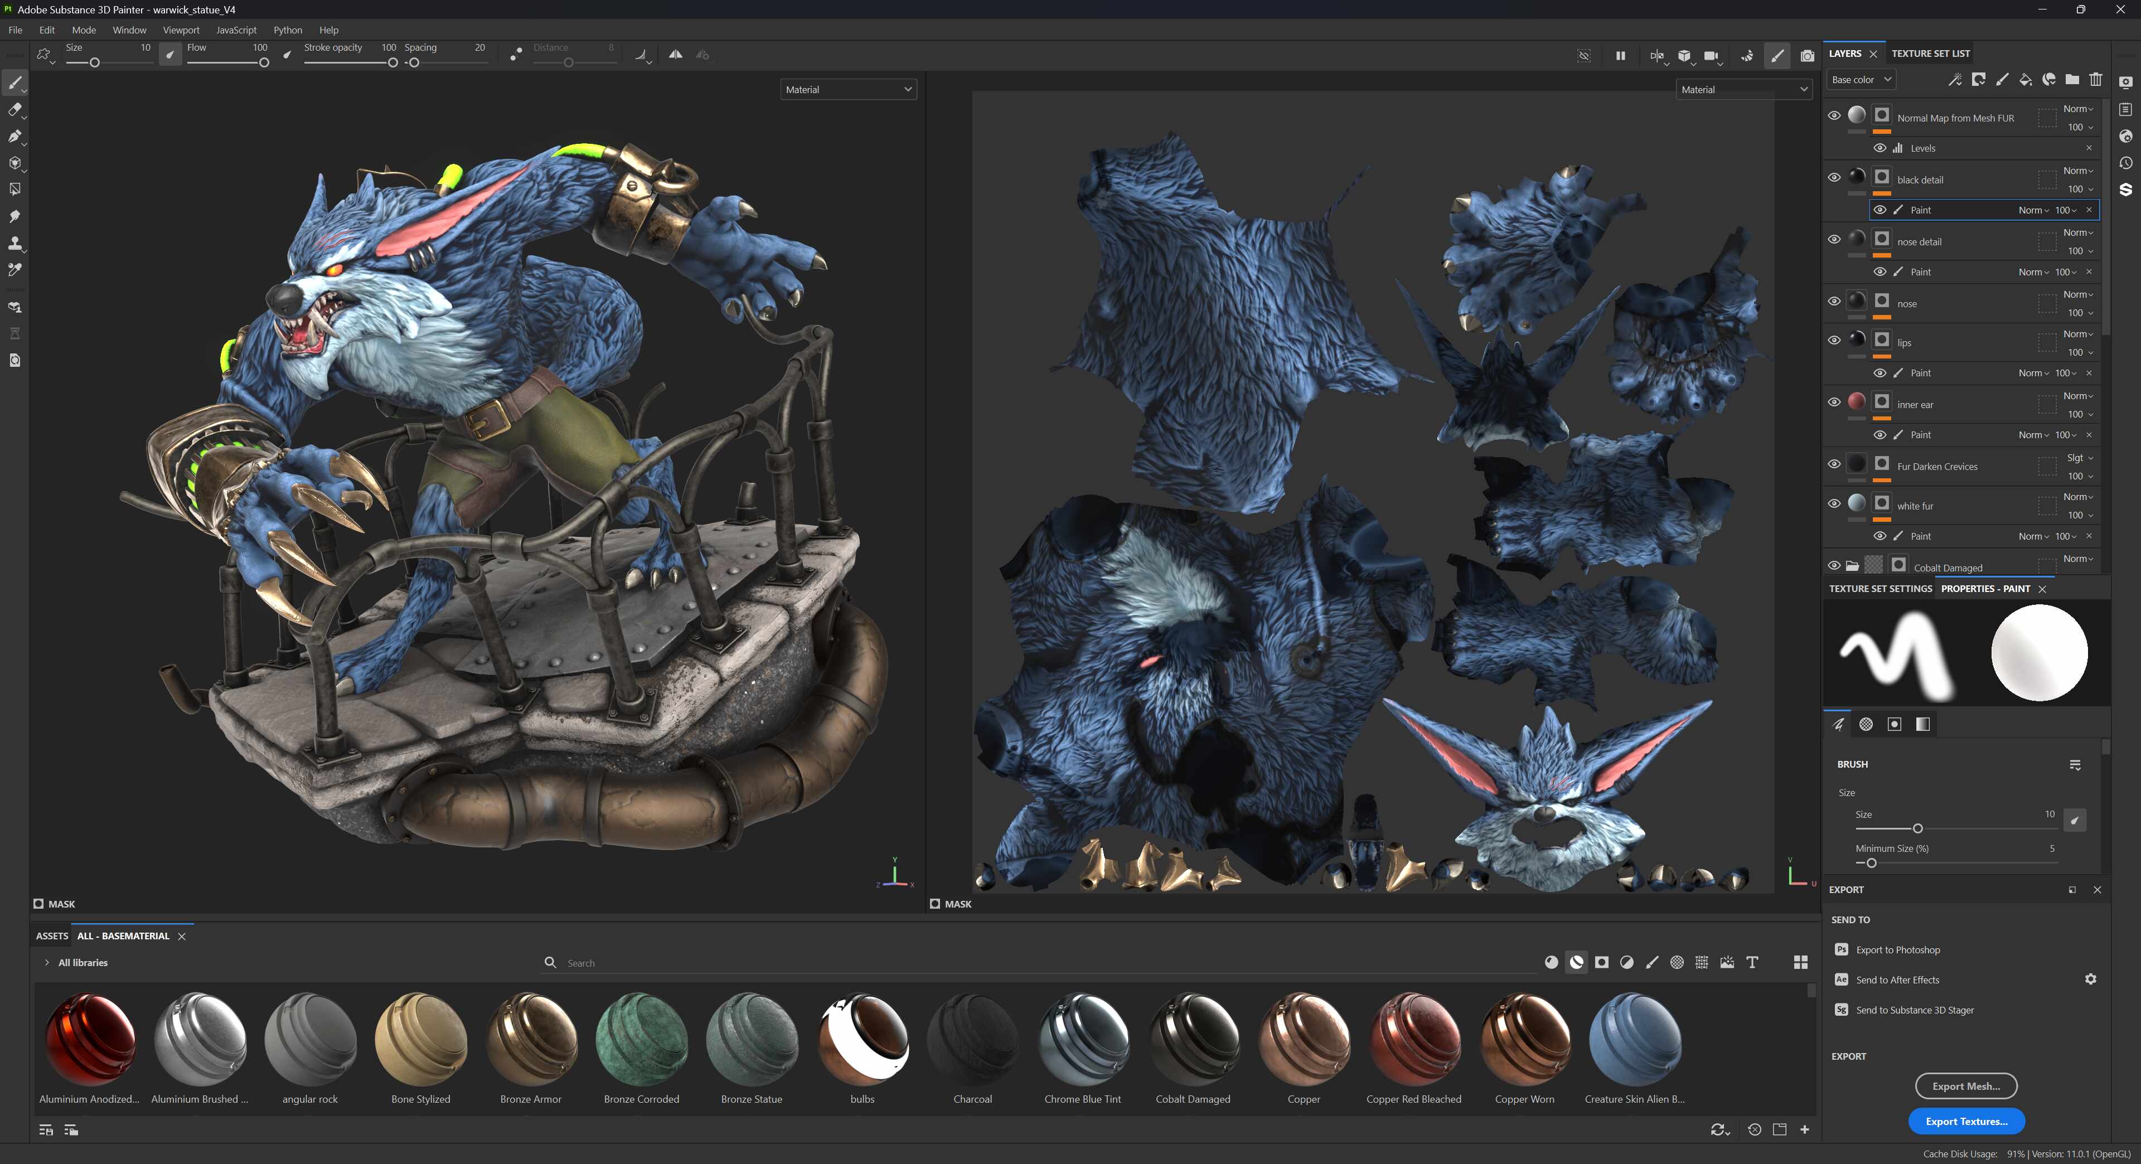Add a new folder in Layers

pos(2072,80)
